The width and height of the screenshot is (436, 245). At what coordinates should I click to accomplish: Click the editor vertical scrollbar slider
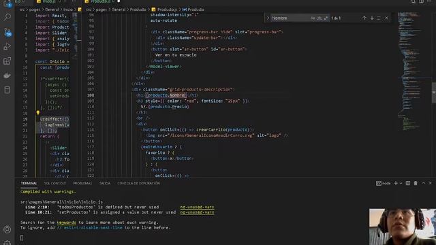pos(433,93)
